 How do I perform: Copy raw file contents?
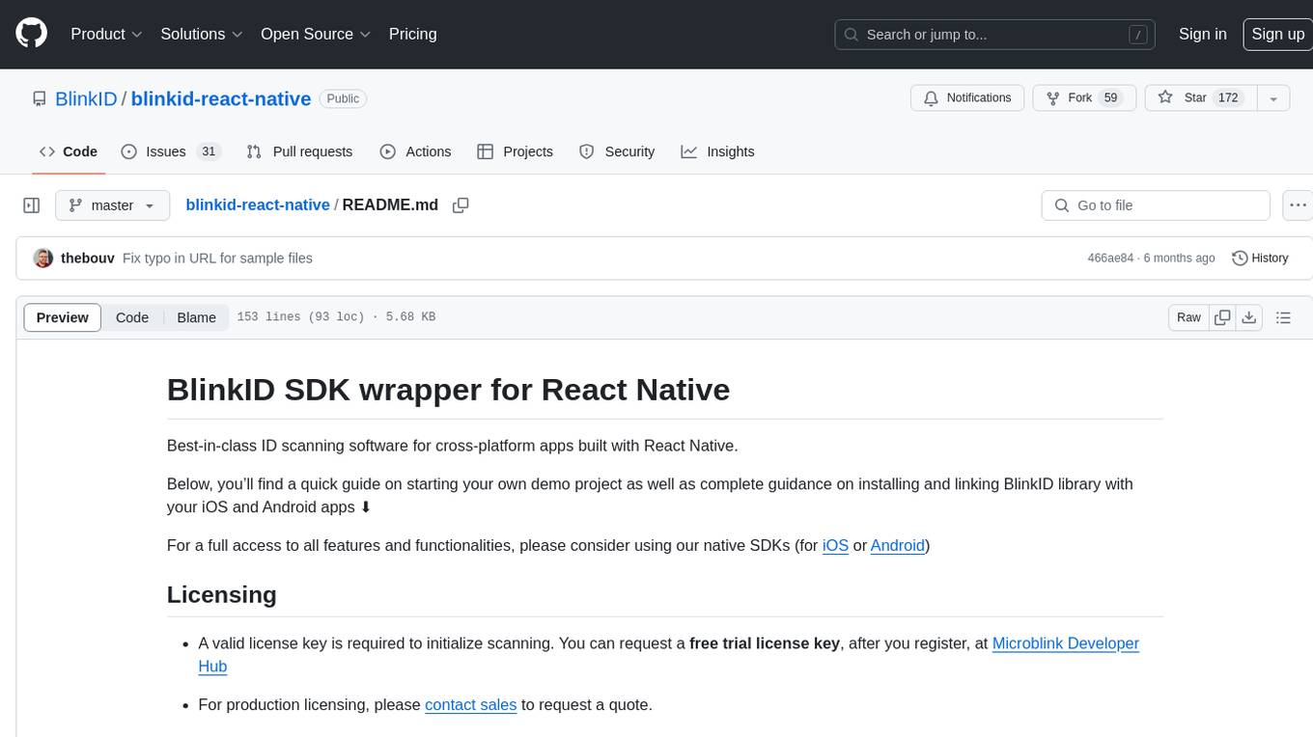1222,317
